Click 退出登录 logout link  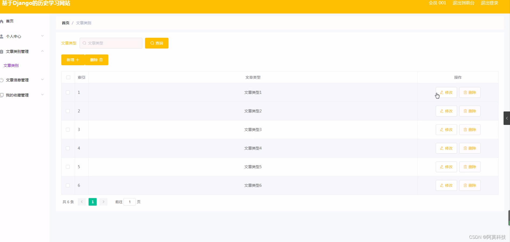489,3
